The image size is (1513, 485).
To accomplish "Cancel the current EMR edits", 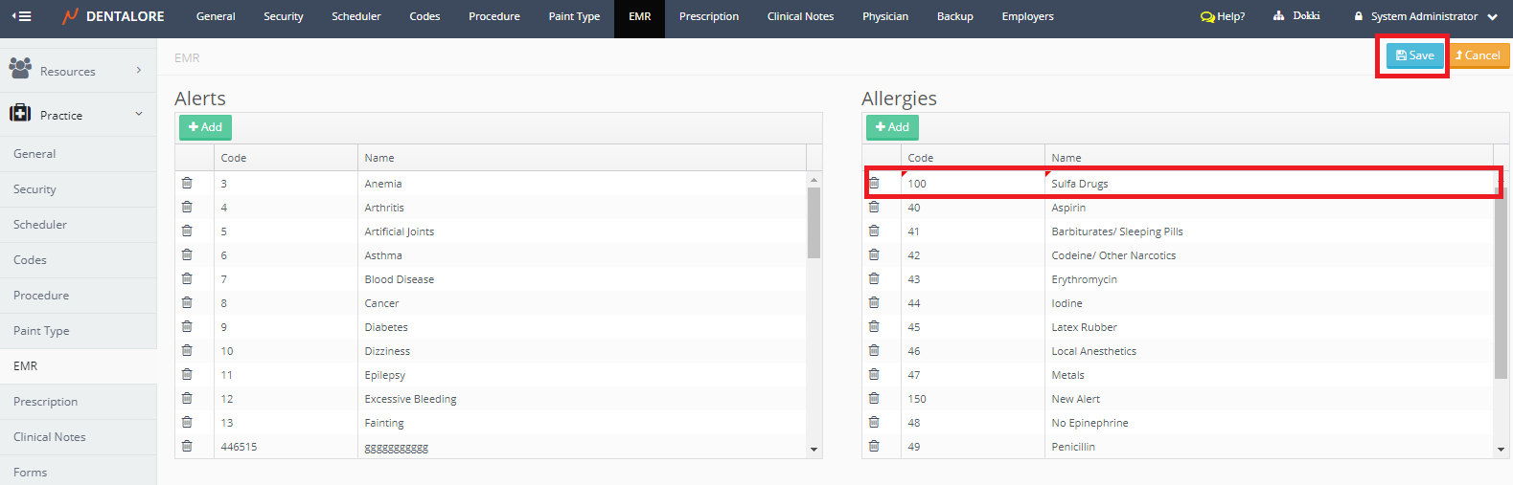I will click(1479, 55).
